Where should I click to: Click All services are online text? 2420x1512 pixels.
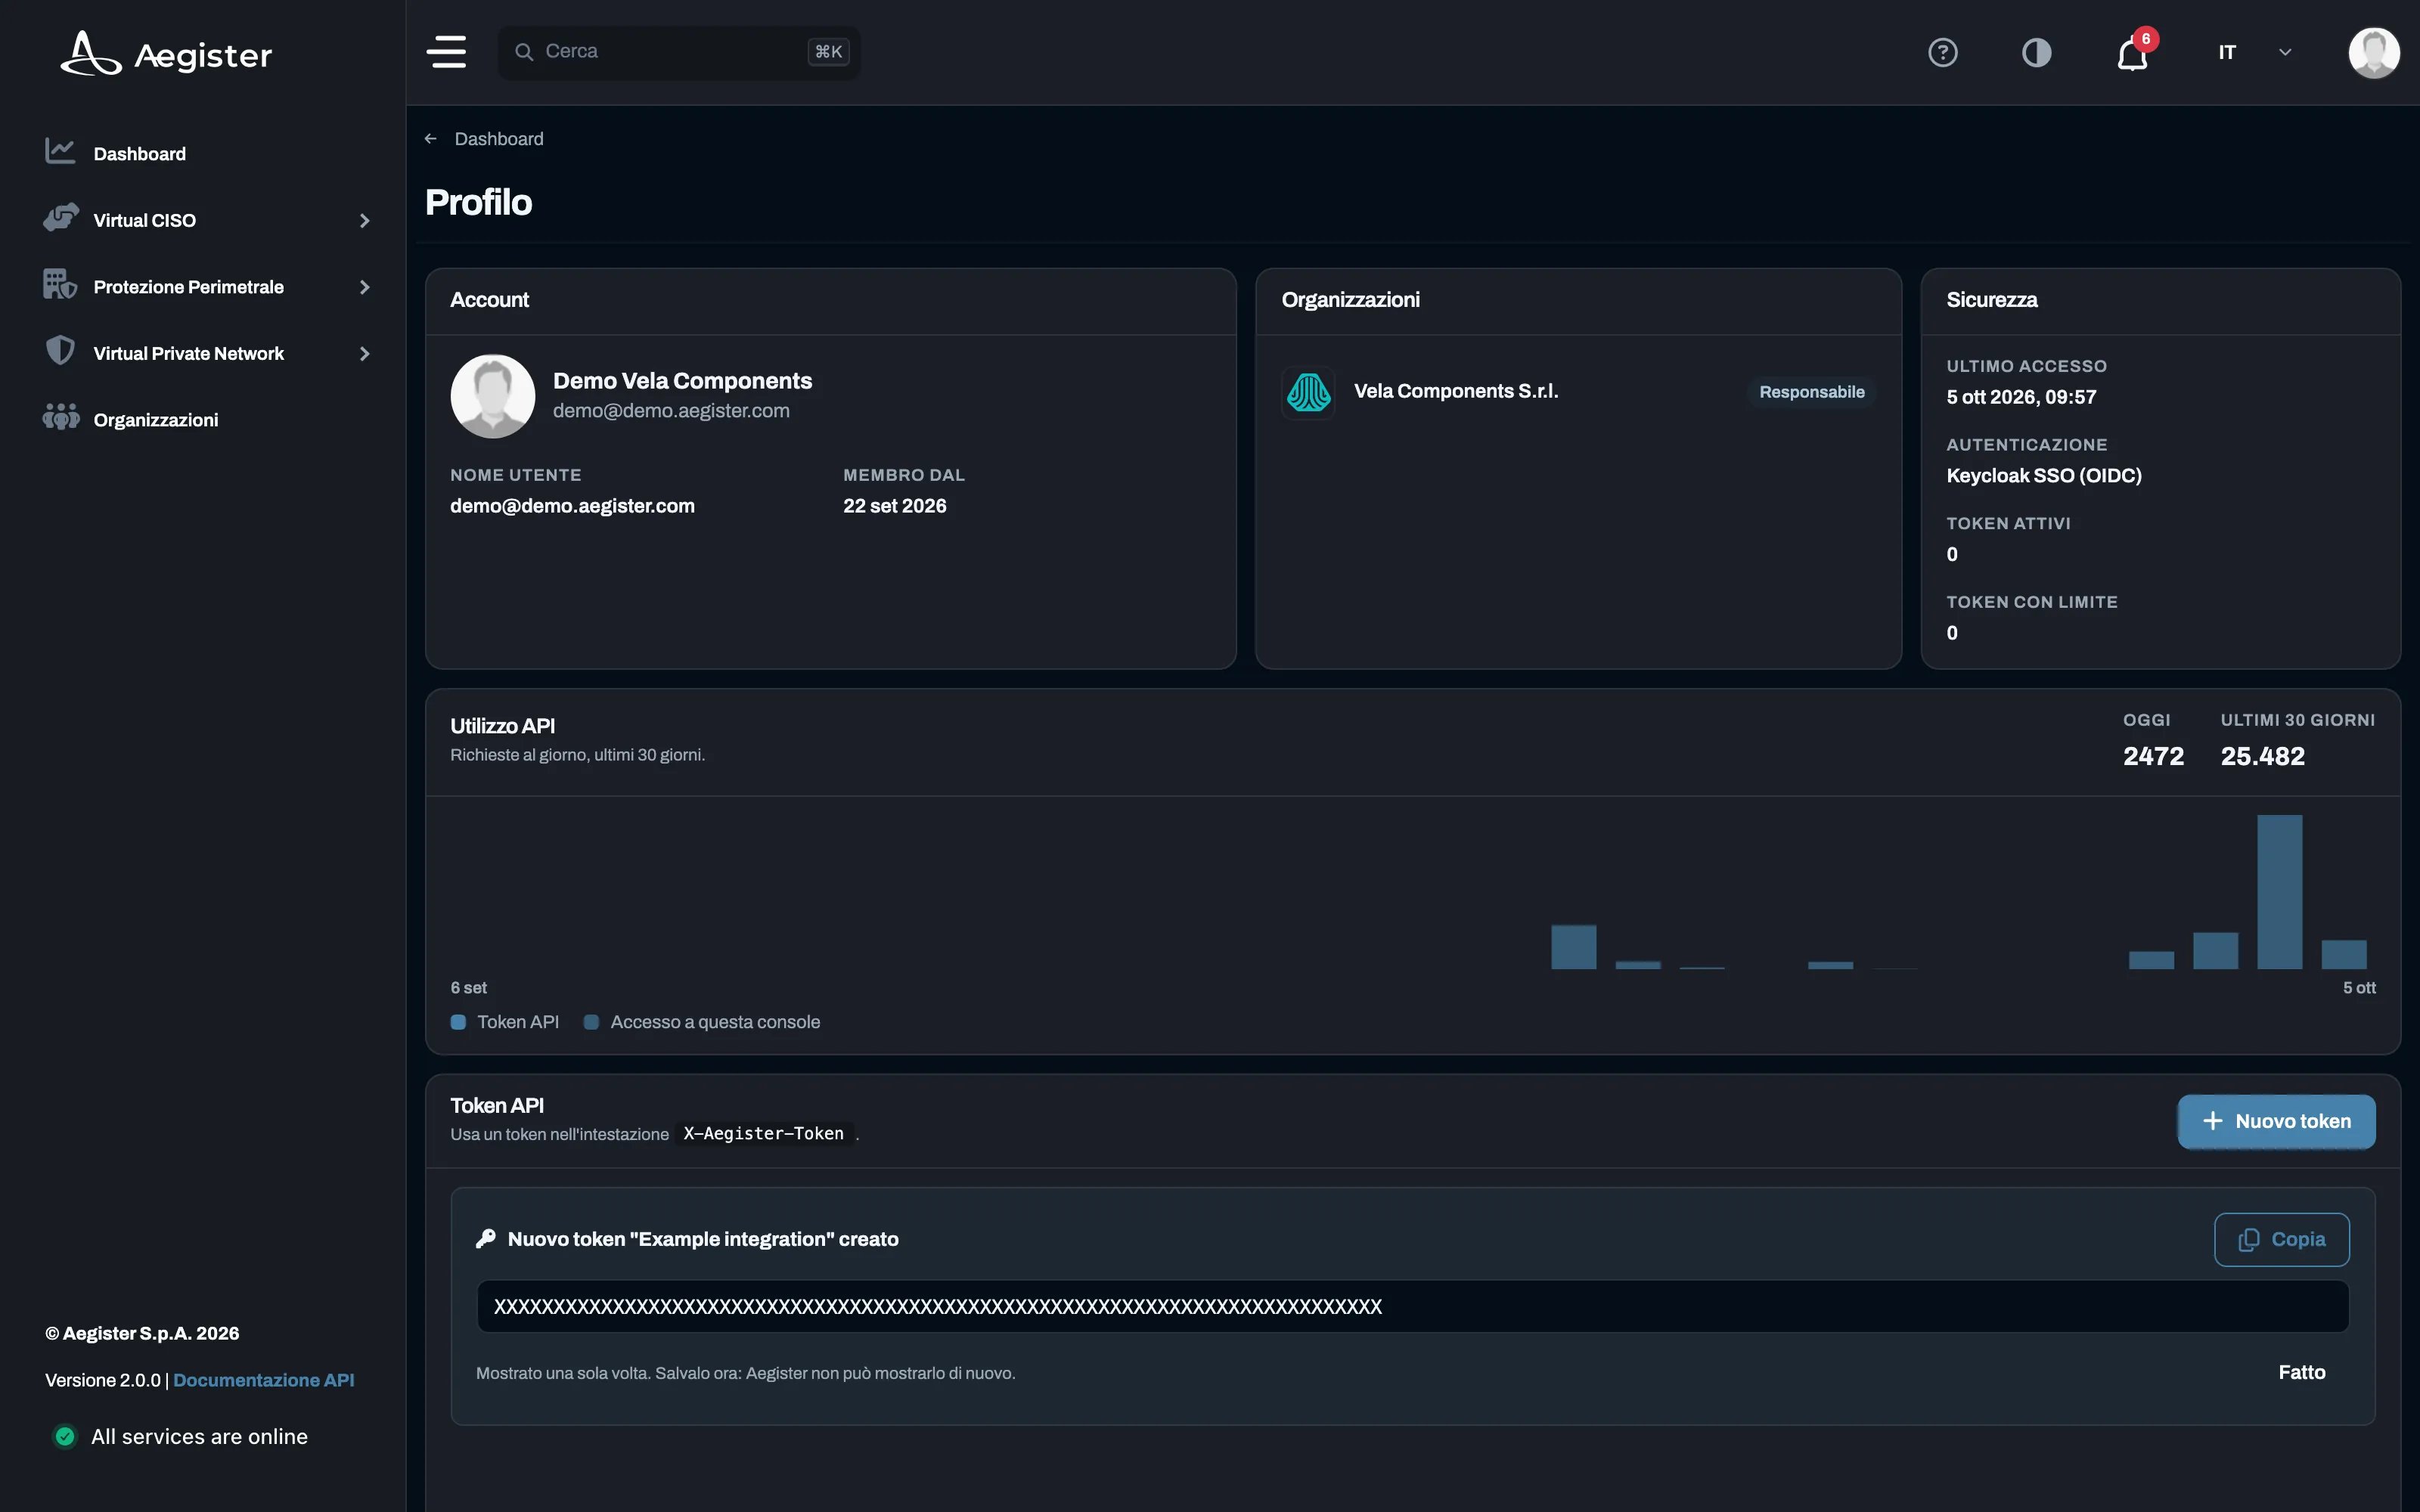(200, 1436)
